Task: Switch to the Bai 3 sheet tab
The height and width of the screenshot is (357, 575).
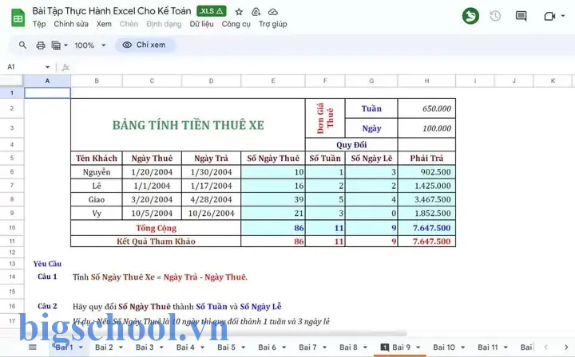Action: click(145, 347)
